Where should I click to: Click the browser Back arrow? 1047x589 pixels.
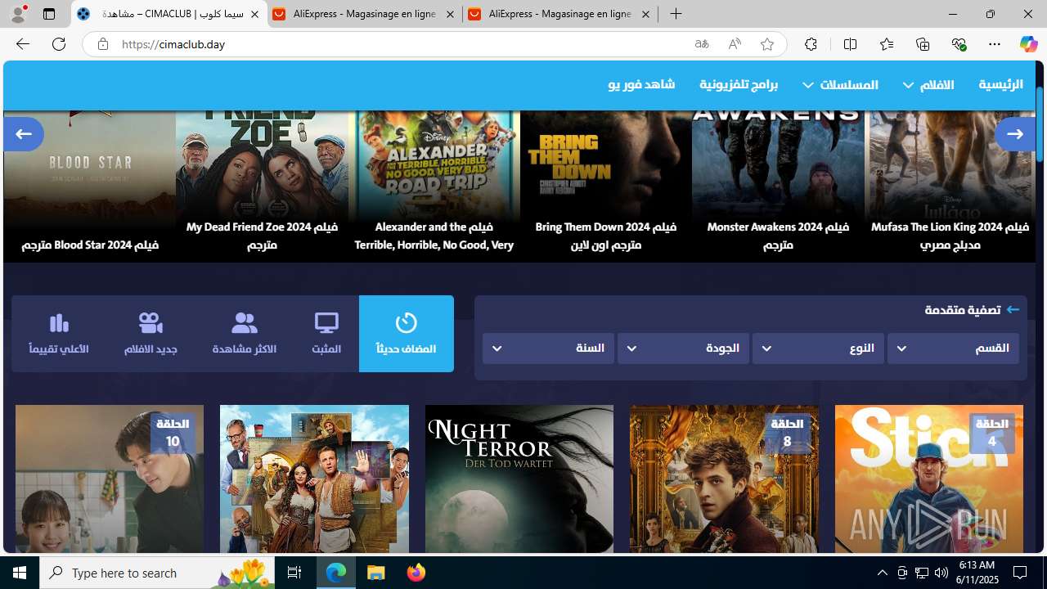[x=22, y=44]
